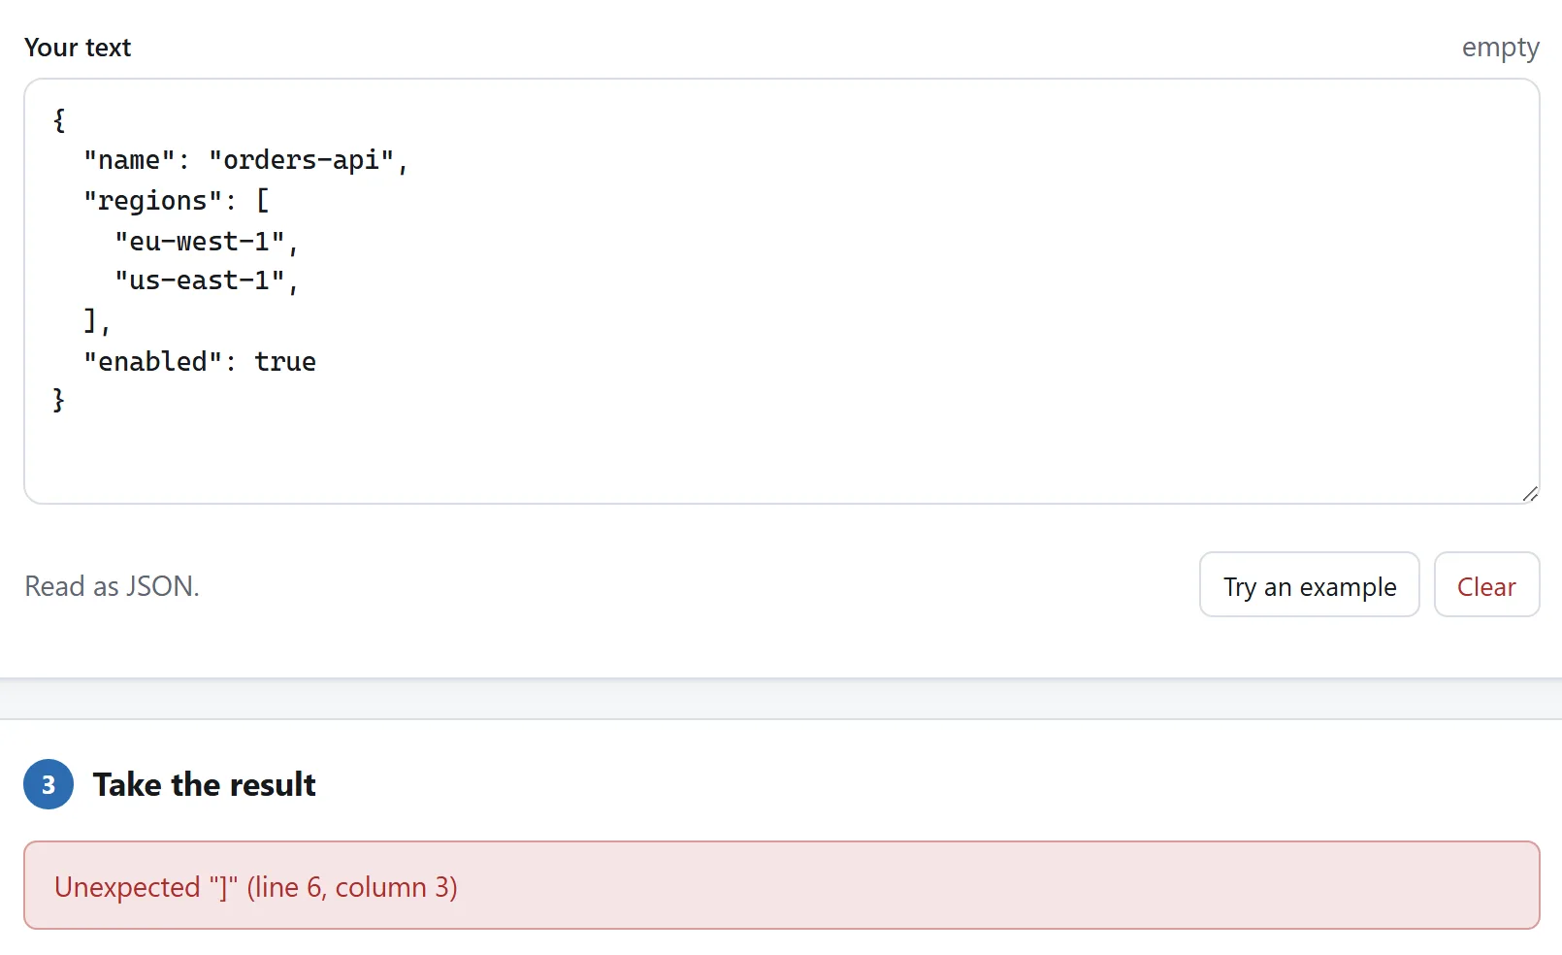Image resolution: width=1562 pixels, height=955 pixels.
Task: Click the "empty" status text
Action: pyautogui.click(x=1500, y=48)
